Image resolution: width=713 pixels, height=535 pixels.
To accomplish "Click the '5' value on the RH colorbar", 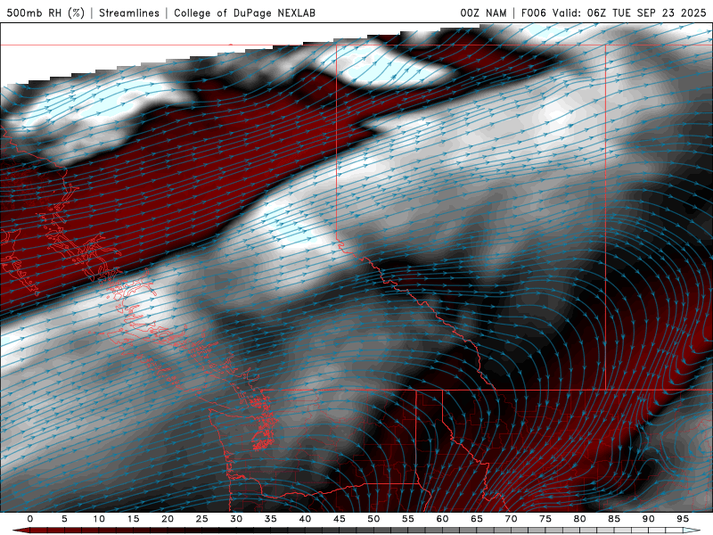I will 64,519.
